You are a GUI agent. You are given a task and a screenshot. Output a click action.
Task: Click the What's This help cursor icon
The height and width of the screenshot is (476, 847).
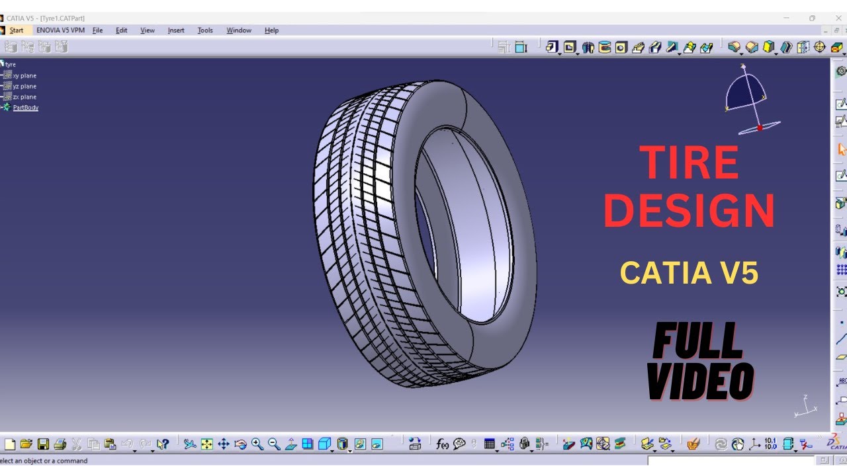[163, 444]
